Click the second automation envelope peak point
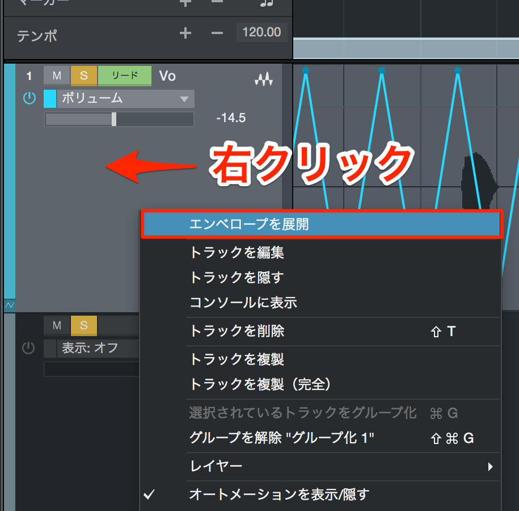 pyautogui.click(x=382, y=70)
